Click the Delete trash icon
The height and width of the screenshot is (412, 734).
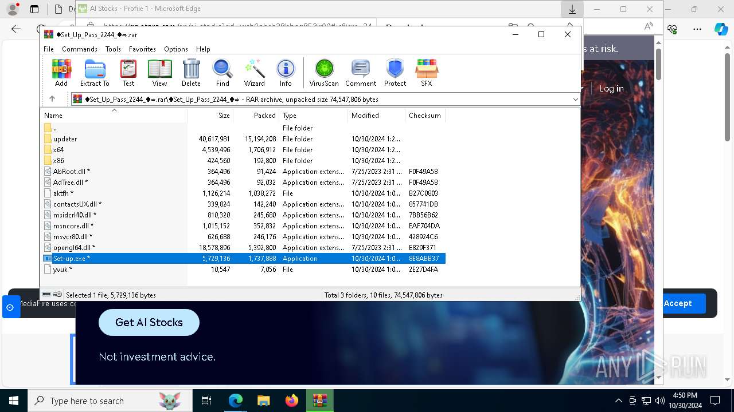[191, 73]
